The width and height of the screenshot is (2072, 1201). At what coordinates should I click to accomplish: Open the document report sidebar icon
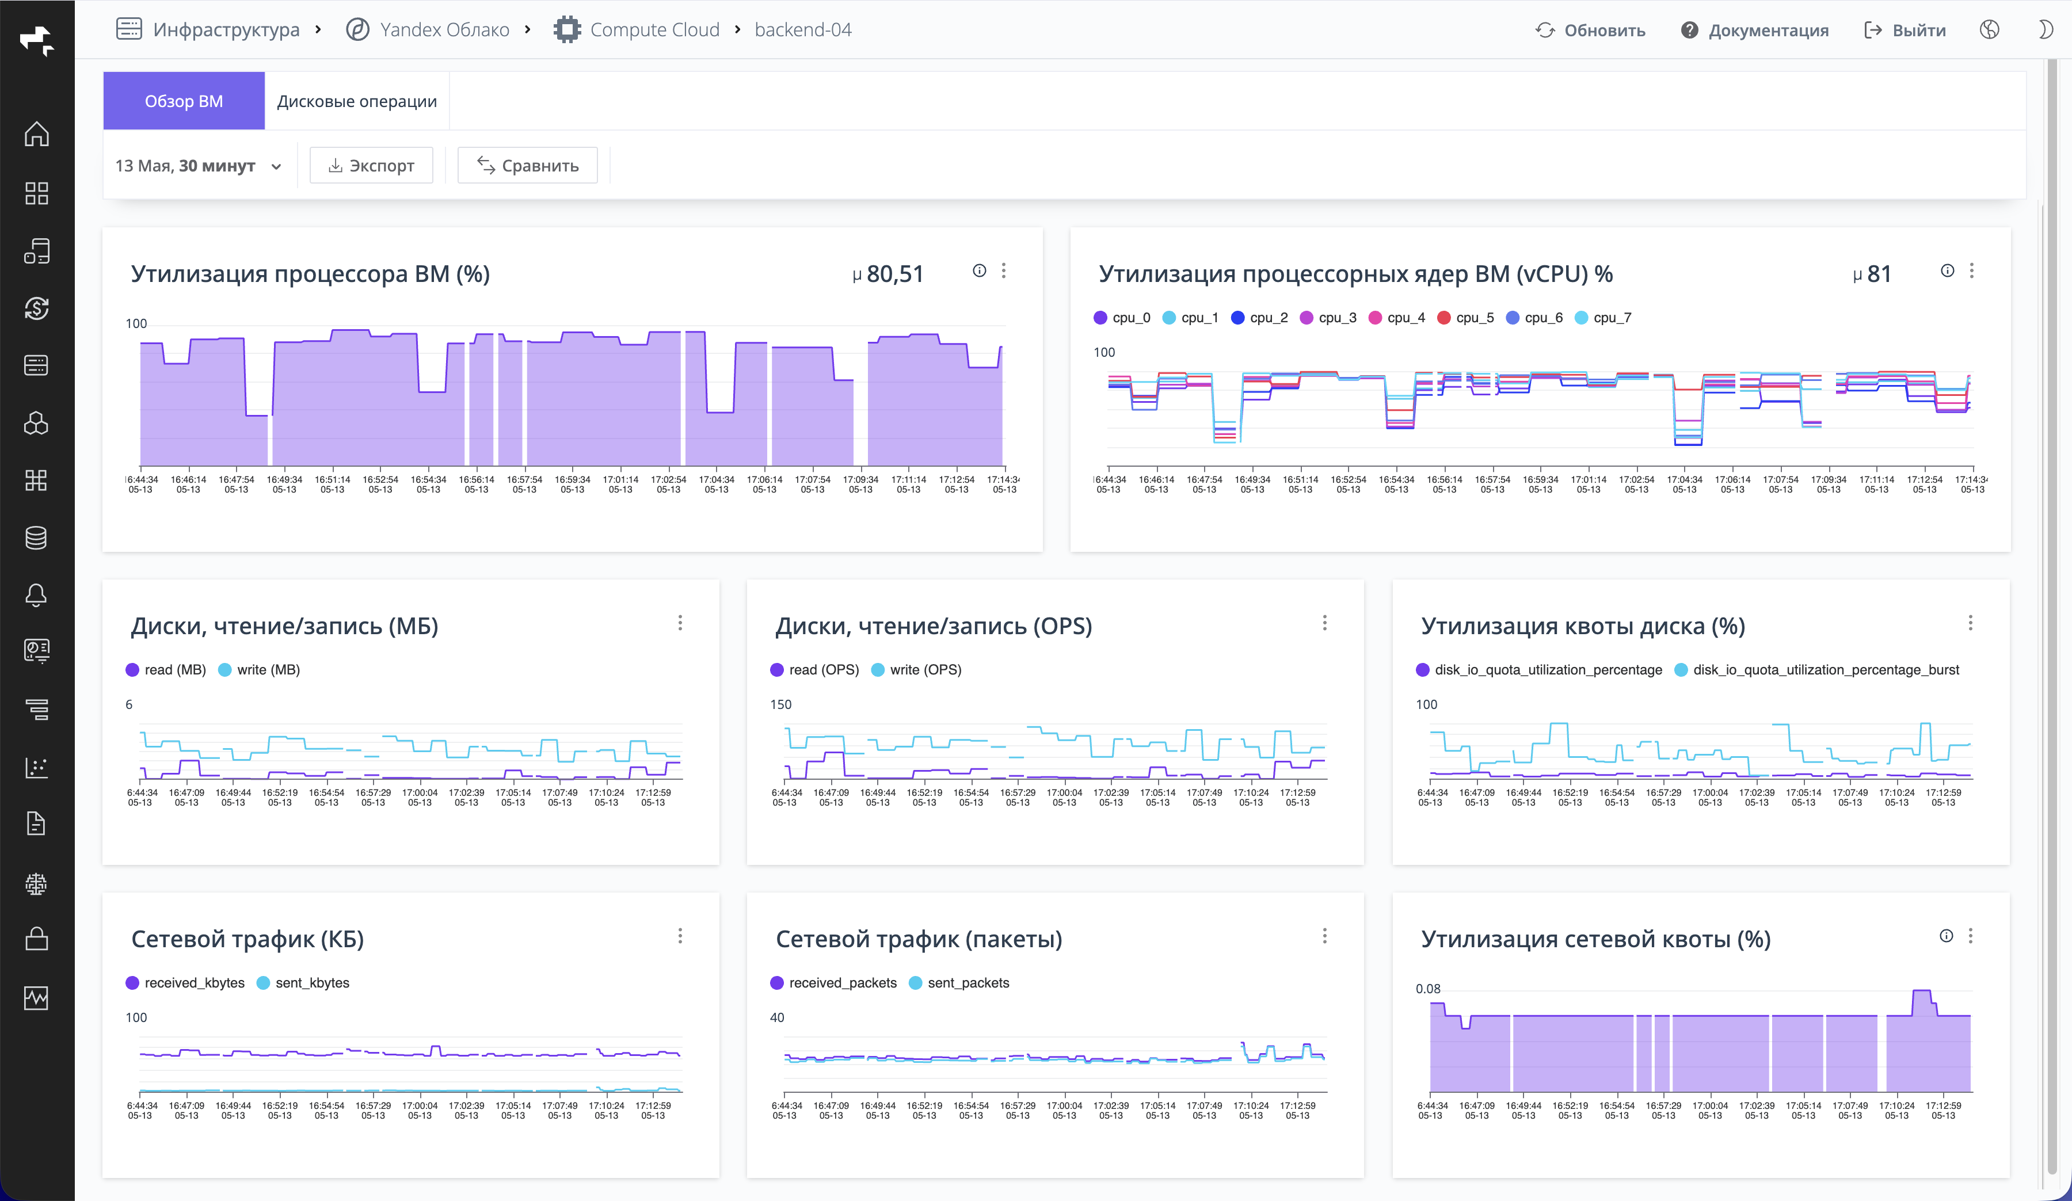(36, 823)
